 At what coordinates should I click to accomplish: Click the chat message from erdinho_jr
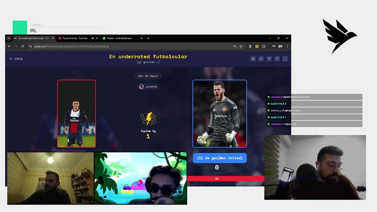[x=315, y=110]
